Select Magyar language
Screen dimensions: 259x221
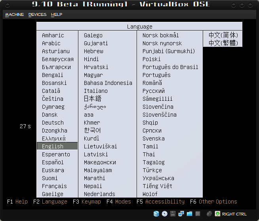pos(93,75)
